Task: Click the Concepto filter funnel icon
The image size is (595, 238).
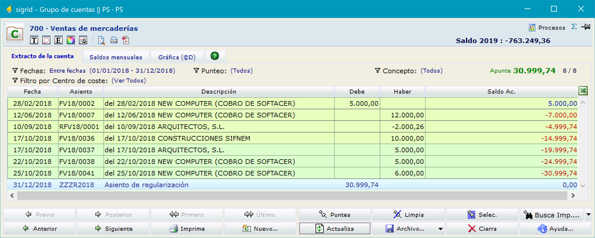Action: 378,71
